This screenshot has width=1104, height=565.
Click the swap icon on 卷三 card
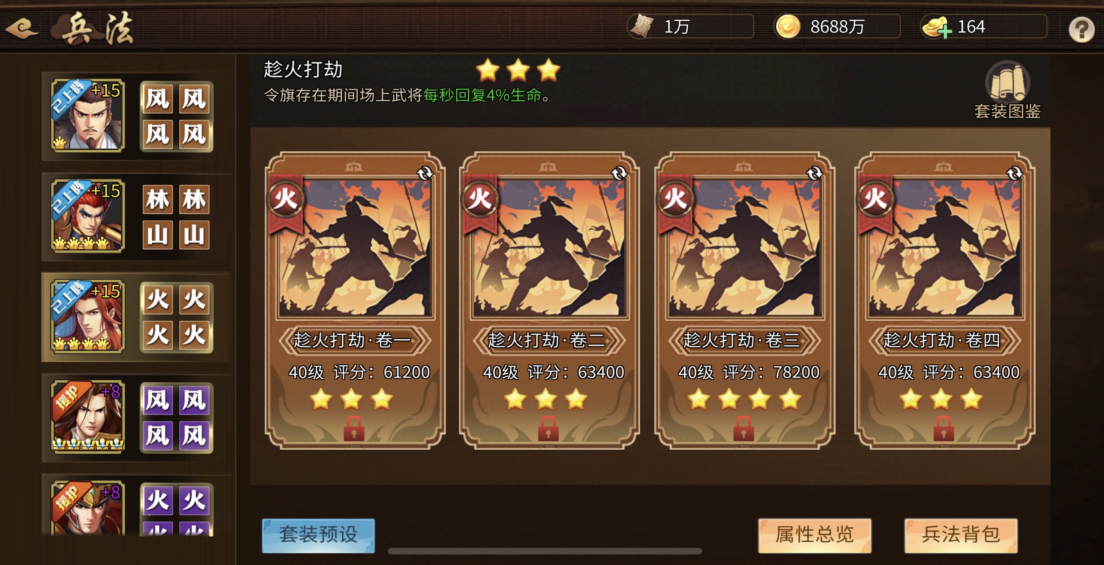coord(814,173)
